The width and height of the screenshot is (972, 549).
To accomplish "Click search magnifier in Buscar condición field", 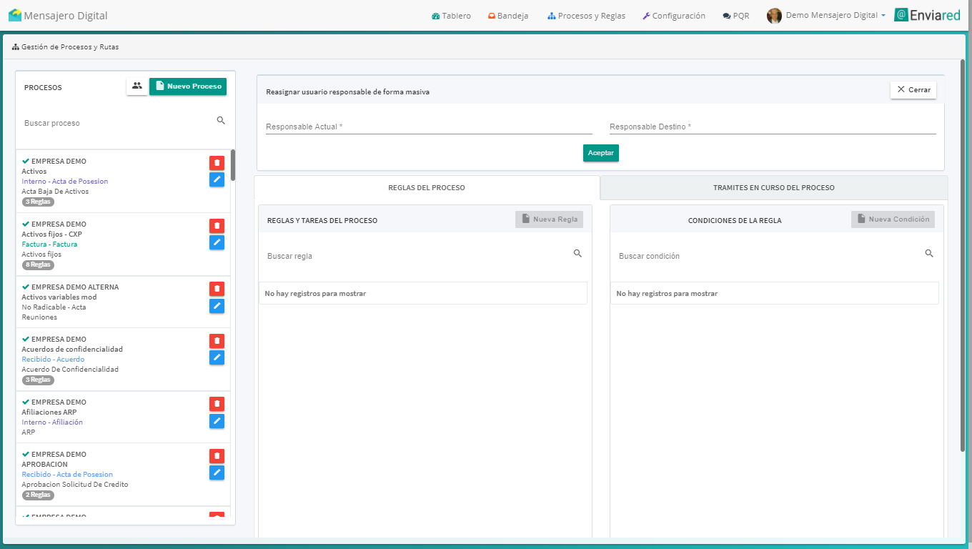I will (929, 254).
